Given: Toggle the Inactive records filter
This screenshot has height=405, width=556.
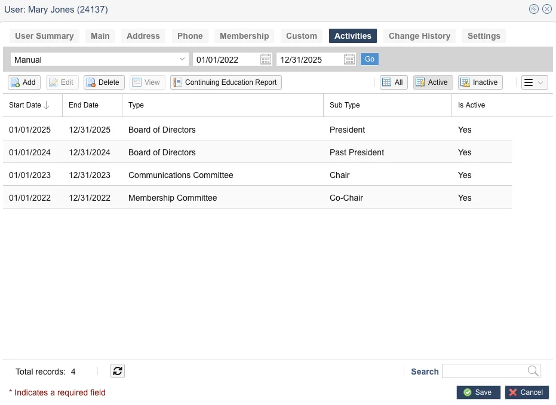Looking at the screenshot, I should 480,82.
